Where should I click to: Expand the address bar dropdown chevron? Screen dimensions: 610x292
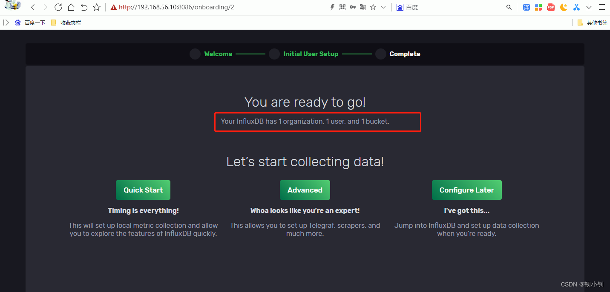[x=383, y=7]
